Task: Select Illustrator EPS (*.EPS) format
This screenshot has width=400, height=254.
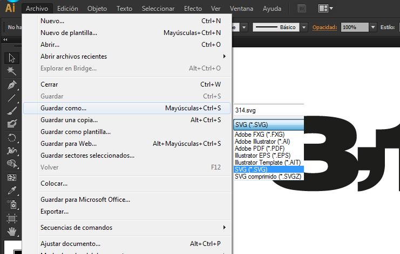Action: [x=269, y=156]
